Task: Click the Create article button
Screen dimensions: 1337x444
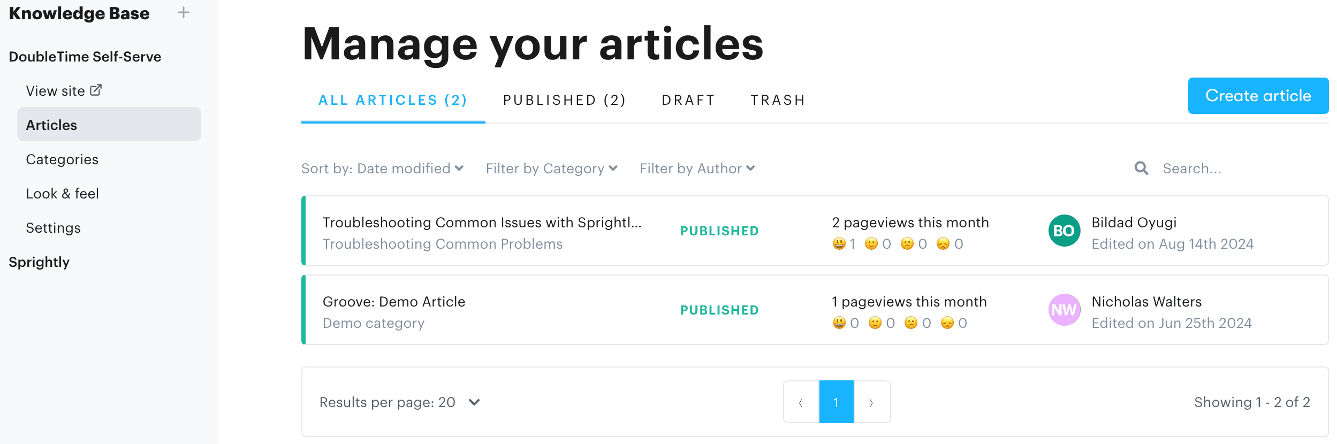Action: [x=1258, y=95]
